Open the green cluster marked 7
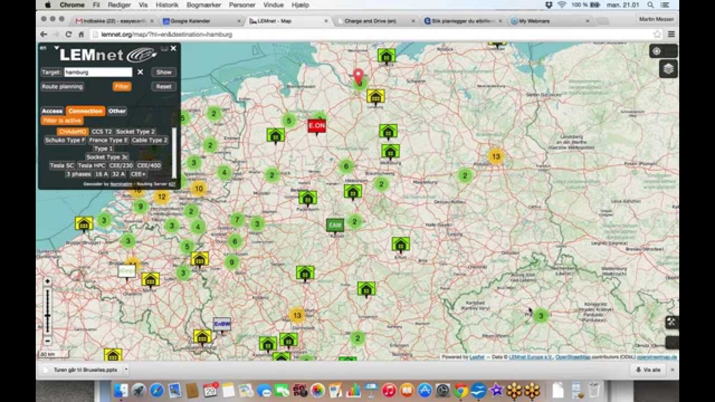This screenshot has width=715, height=402. point(237,220)
